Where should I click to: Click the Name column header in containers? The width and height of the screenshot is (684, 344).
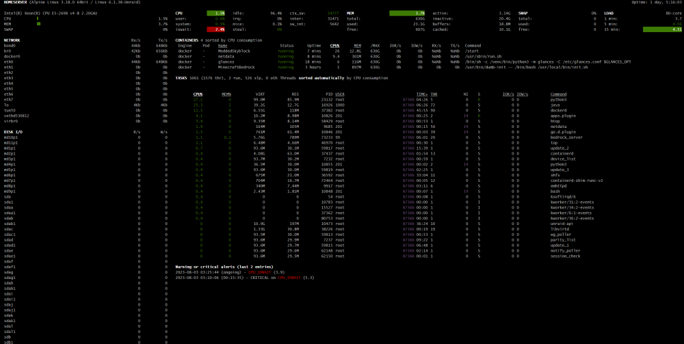[222, 46]
